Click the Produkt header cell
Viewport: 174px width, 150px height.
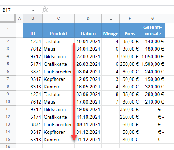(x=58, y=30)
